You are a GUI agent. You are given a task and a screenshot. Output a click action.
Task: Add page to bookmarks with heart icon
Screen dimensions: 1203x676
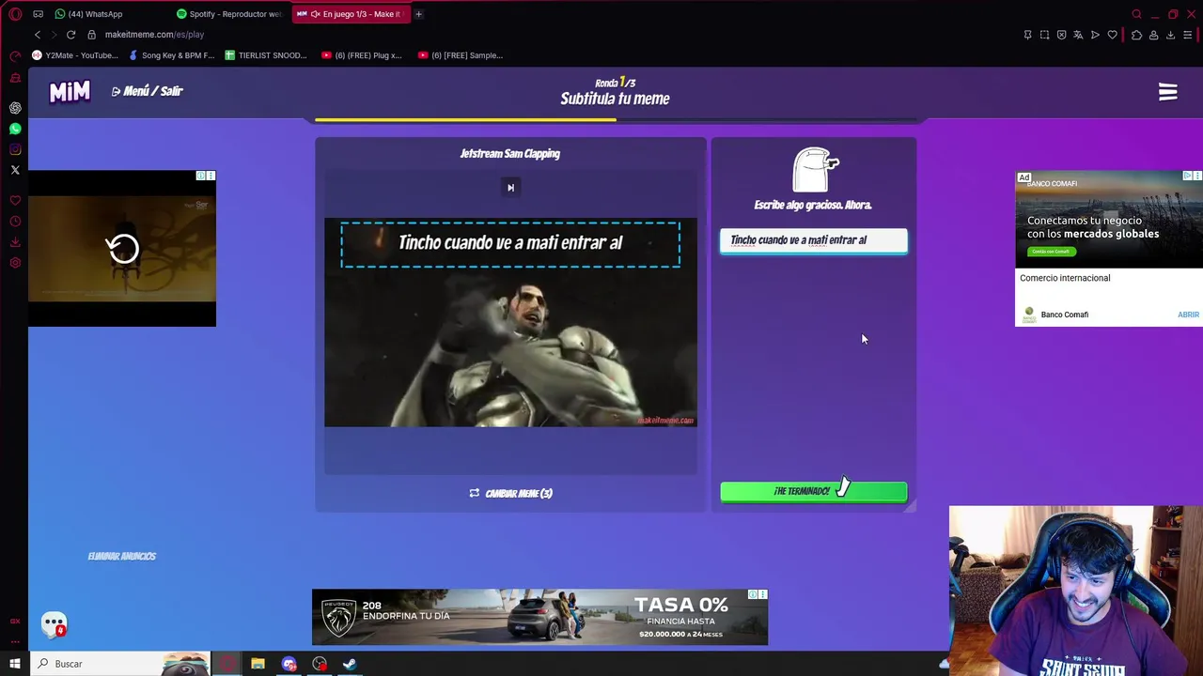click(1113, 35)
